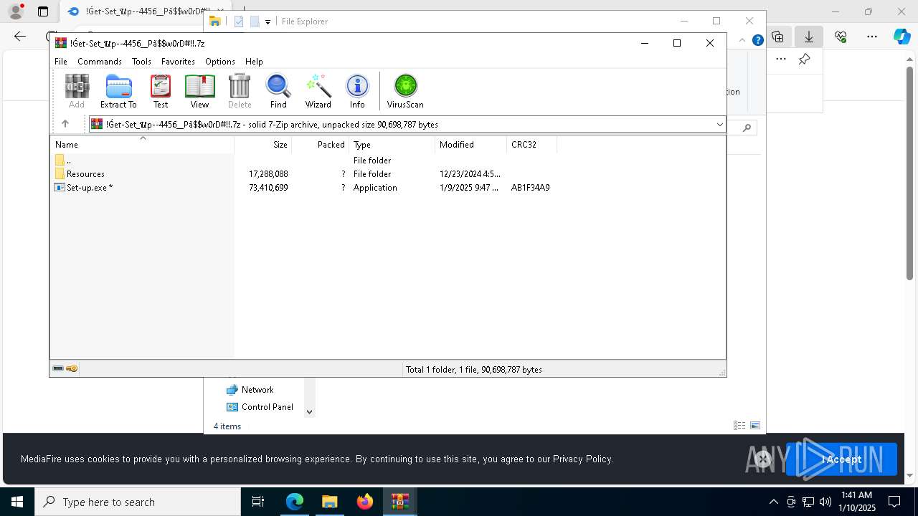Launch the Wizard wand tool

pyautogui.click(x=318, y=91)
